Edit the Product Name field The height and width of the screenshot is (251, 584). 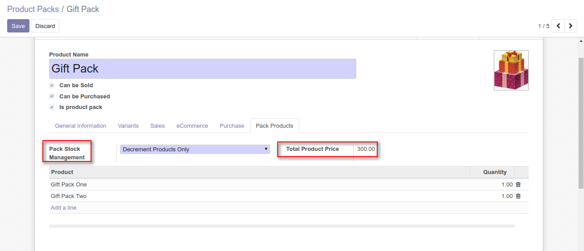pos(202,69)
